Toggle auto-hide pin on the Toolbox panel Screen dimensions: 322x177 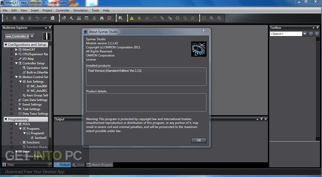point(318,27)
